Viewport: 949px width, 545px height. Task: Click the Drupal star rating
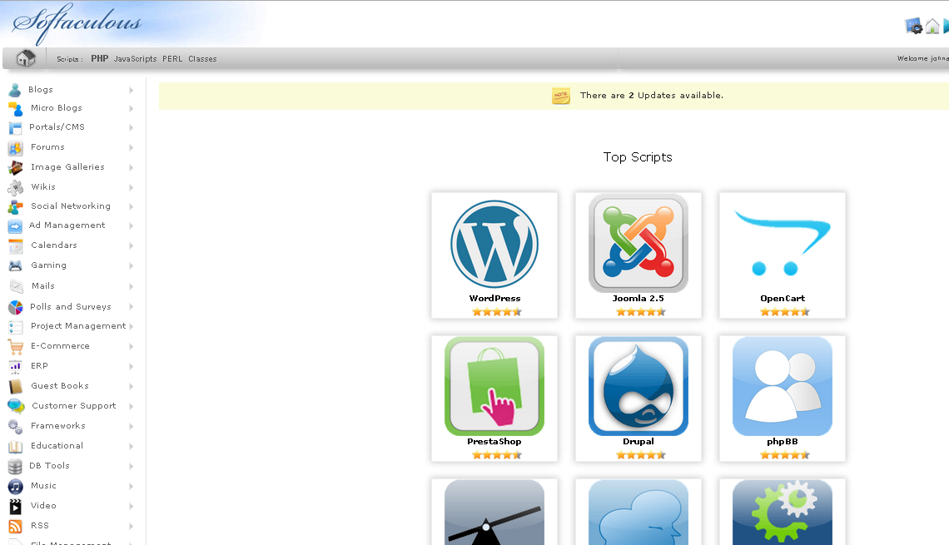[x=640, y=455]
